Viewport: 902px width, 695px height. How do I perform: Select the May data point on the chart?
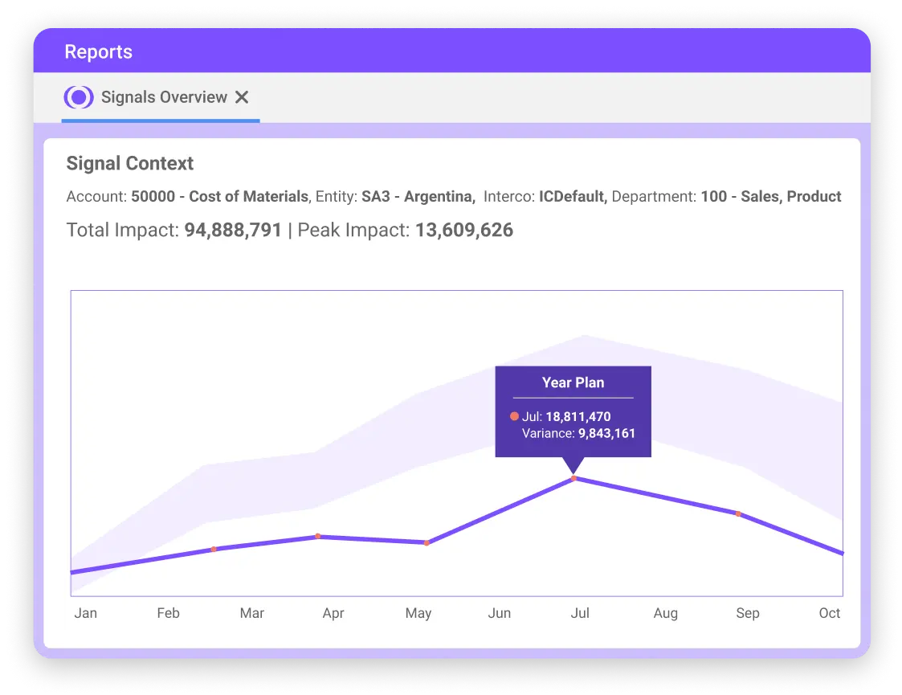coord(426,543)
